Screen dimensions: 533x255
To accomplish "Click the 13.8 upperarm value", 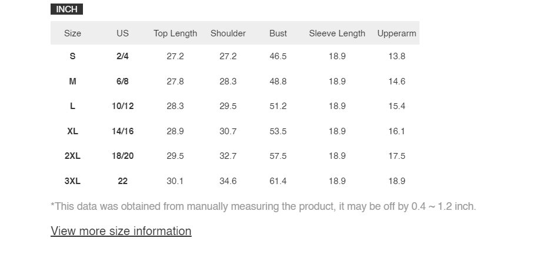I will 397,56.
